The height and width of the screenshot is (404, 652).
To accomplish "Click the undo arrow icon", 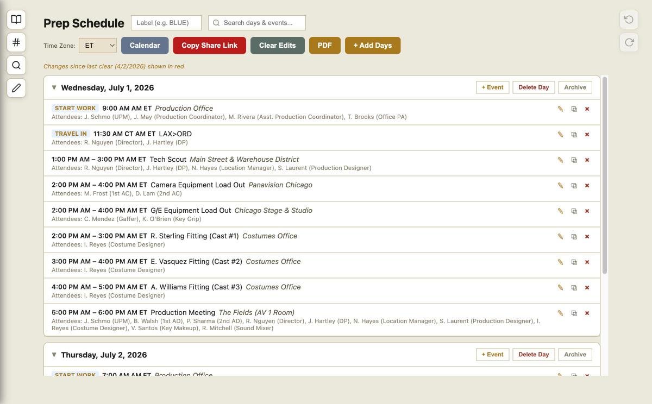I will point(629,20).
